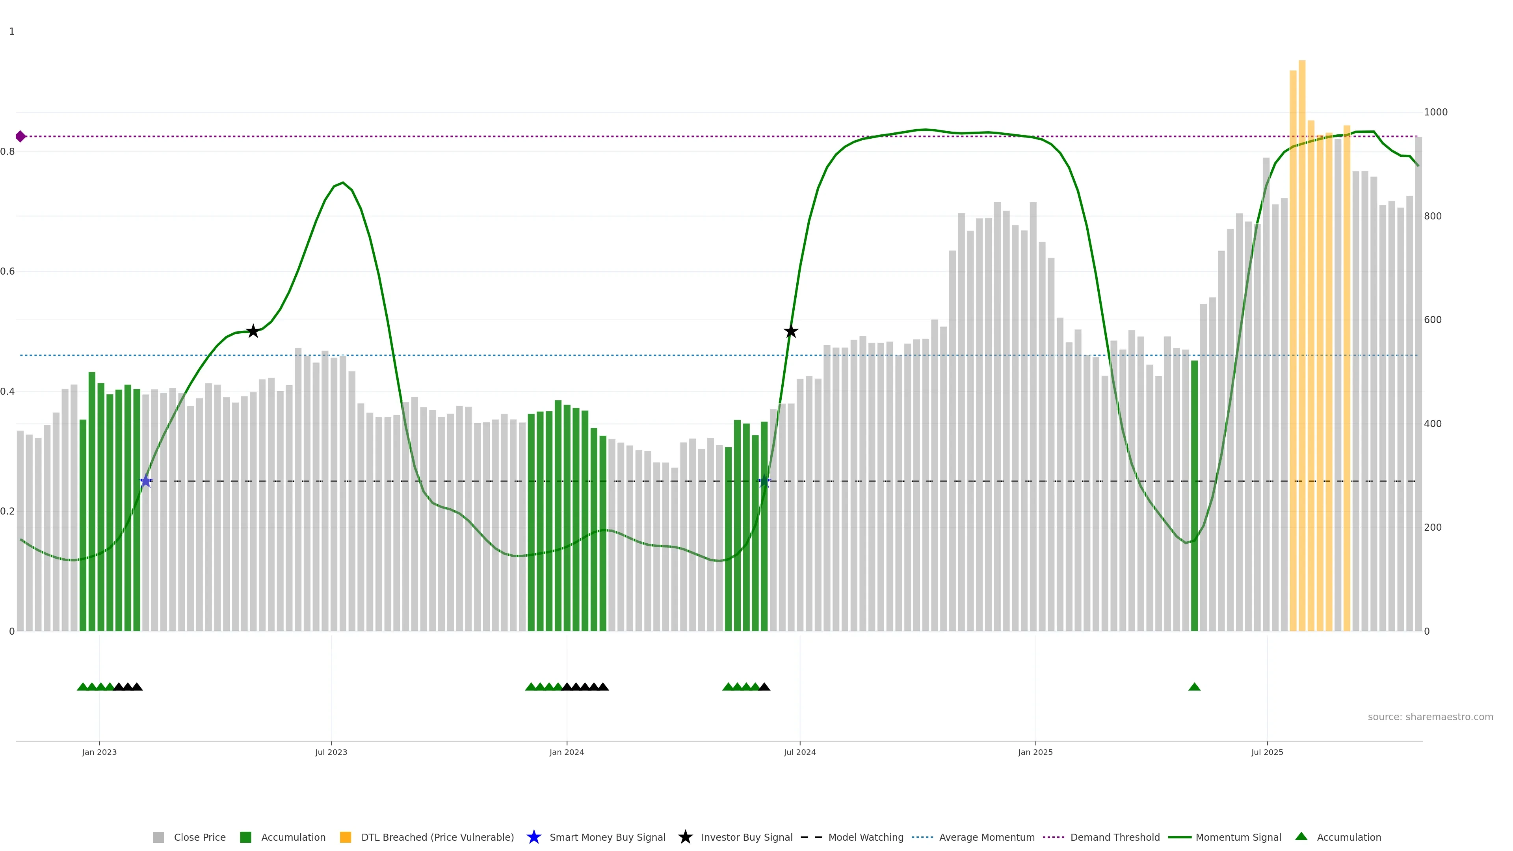Screen dimensions: 1513x851
Task: Click the Momentum Signal legend label
Action: tap(1238, 837)
